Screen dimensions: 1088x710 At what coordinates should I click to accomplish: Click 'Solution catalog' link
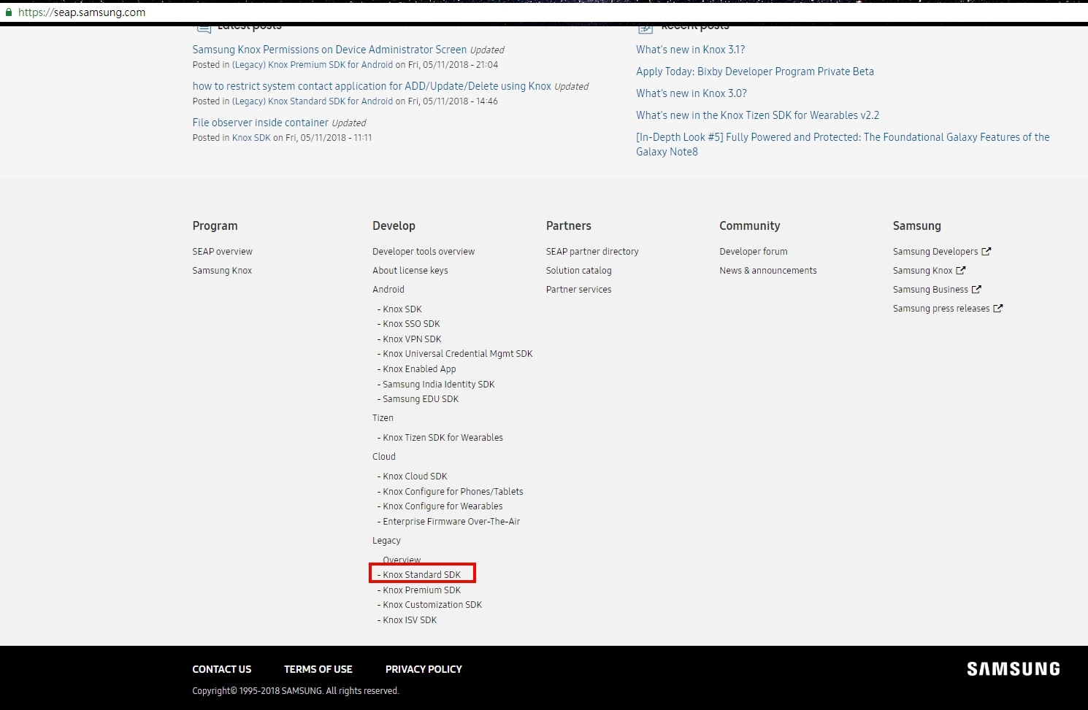[579, 271]
